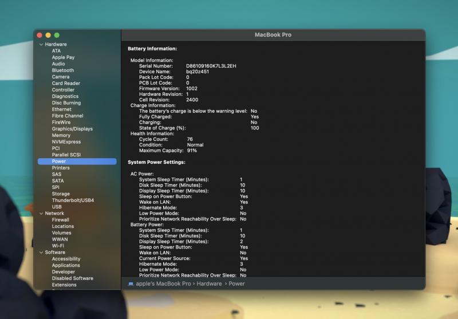Select Card Reader in sidebar

pos(66,83)
